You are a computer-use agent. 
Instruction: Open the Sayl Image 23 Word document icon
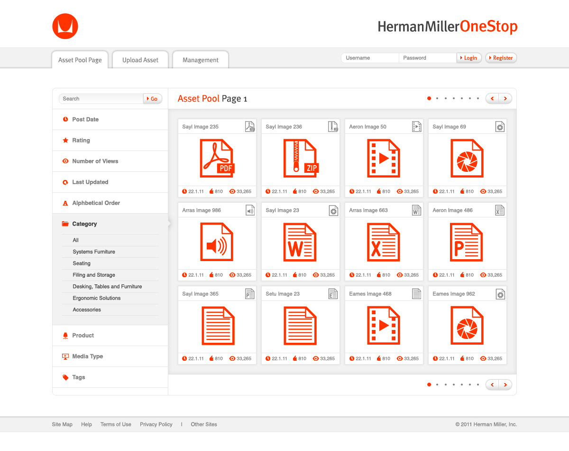(x=301, y=242)
